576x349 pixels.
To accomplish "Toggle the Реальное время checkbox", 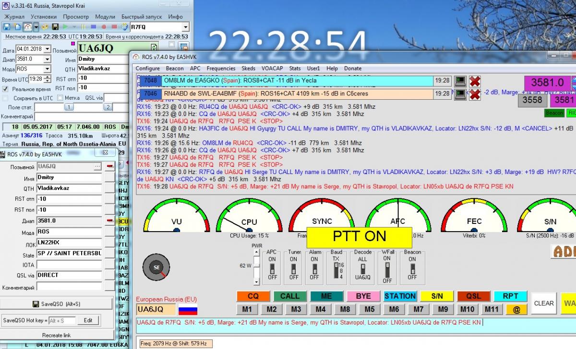I will [x=5, y=89].
